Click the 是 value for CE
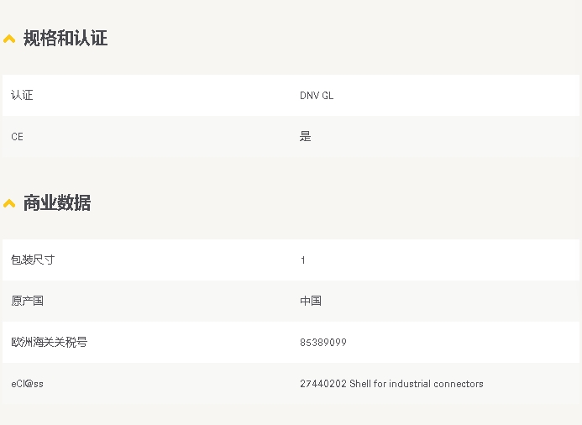This screenshot has height=425, width=582. click(305, 136)
